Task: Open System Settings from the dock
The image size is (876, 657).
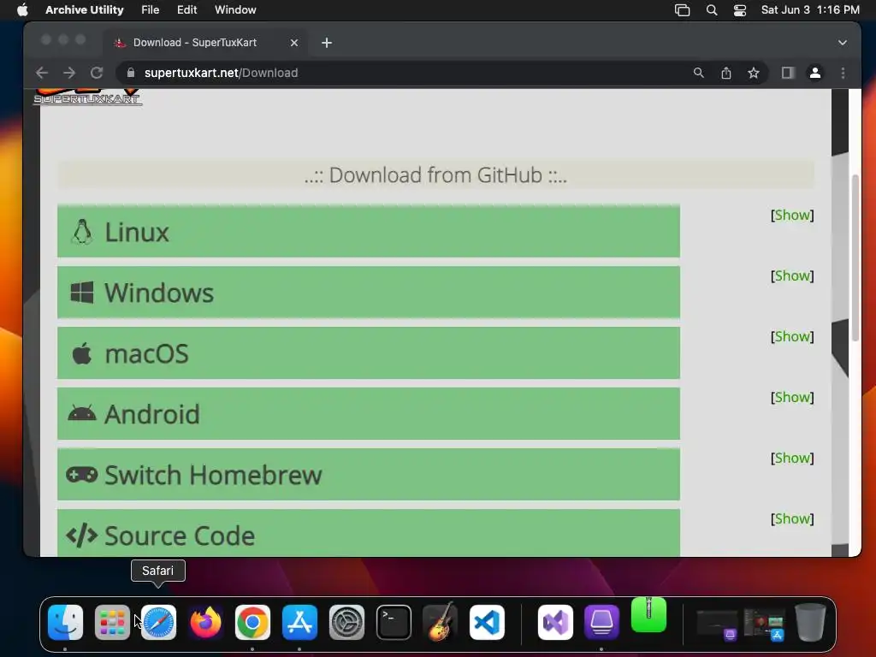Action: pos(346,623)
